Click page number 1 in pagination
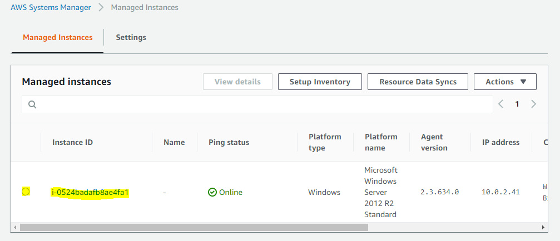This screenshot has width=560, height=241. pyautogui.click(x=517, y=104)
